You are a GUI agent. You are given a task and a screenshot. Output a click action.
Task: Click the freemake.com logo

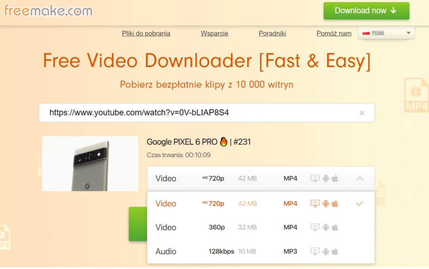[x=49, y=10]
